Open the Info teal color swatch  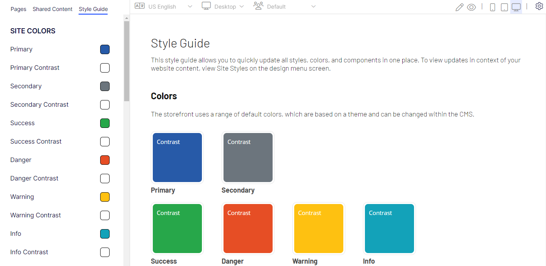click(x=105, y=234)
